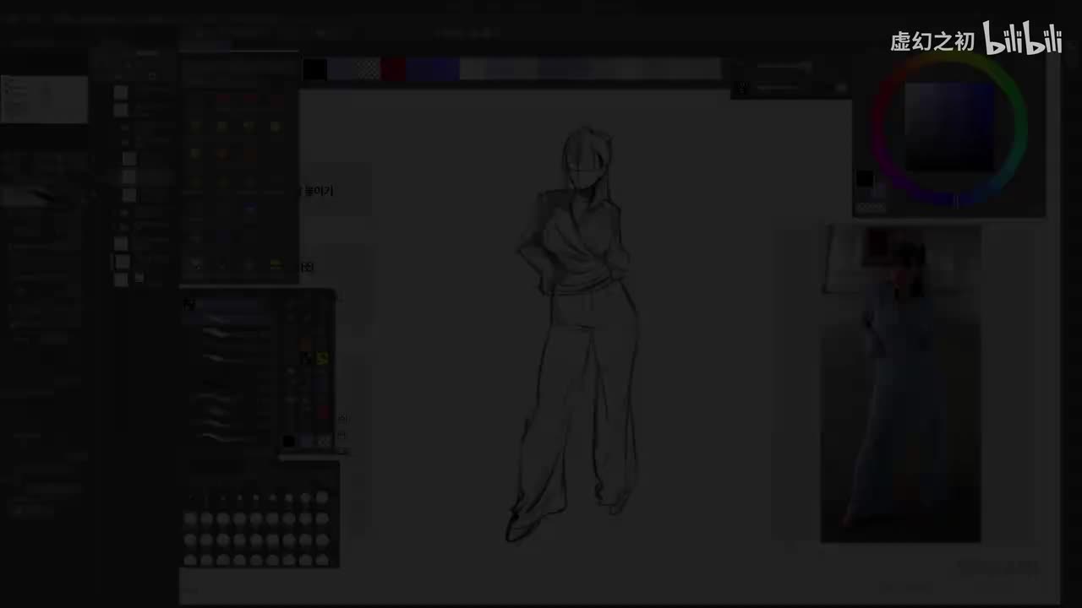
Task: Choose the black swatch in the top color history bar
Action: [314, 69]
